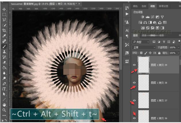Open the 类型 layer filter dropdown

tap(141, 42)
